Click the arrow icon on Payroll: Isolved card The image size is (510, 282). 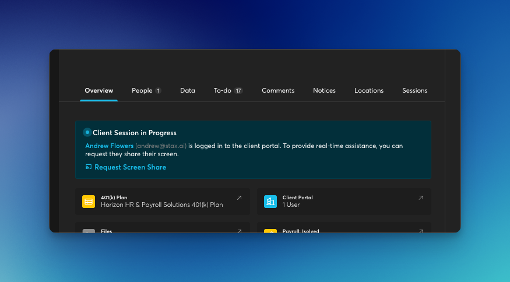point(421,231)
